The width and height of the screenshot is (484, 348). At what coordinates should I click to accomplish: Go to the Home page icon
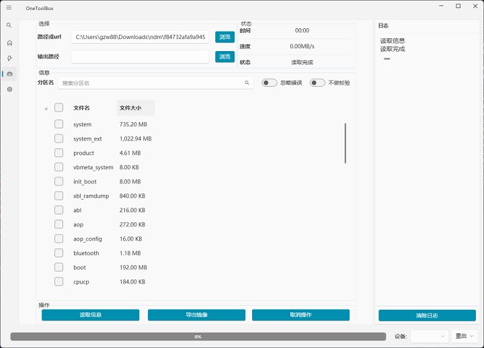9,42
